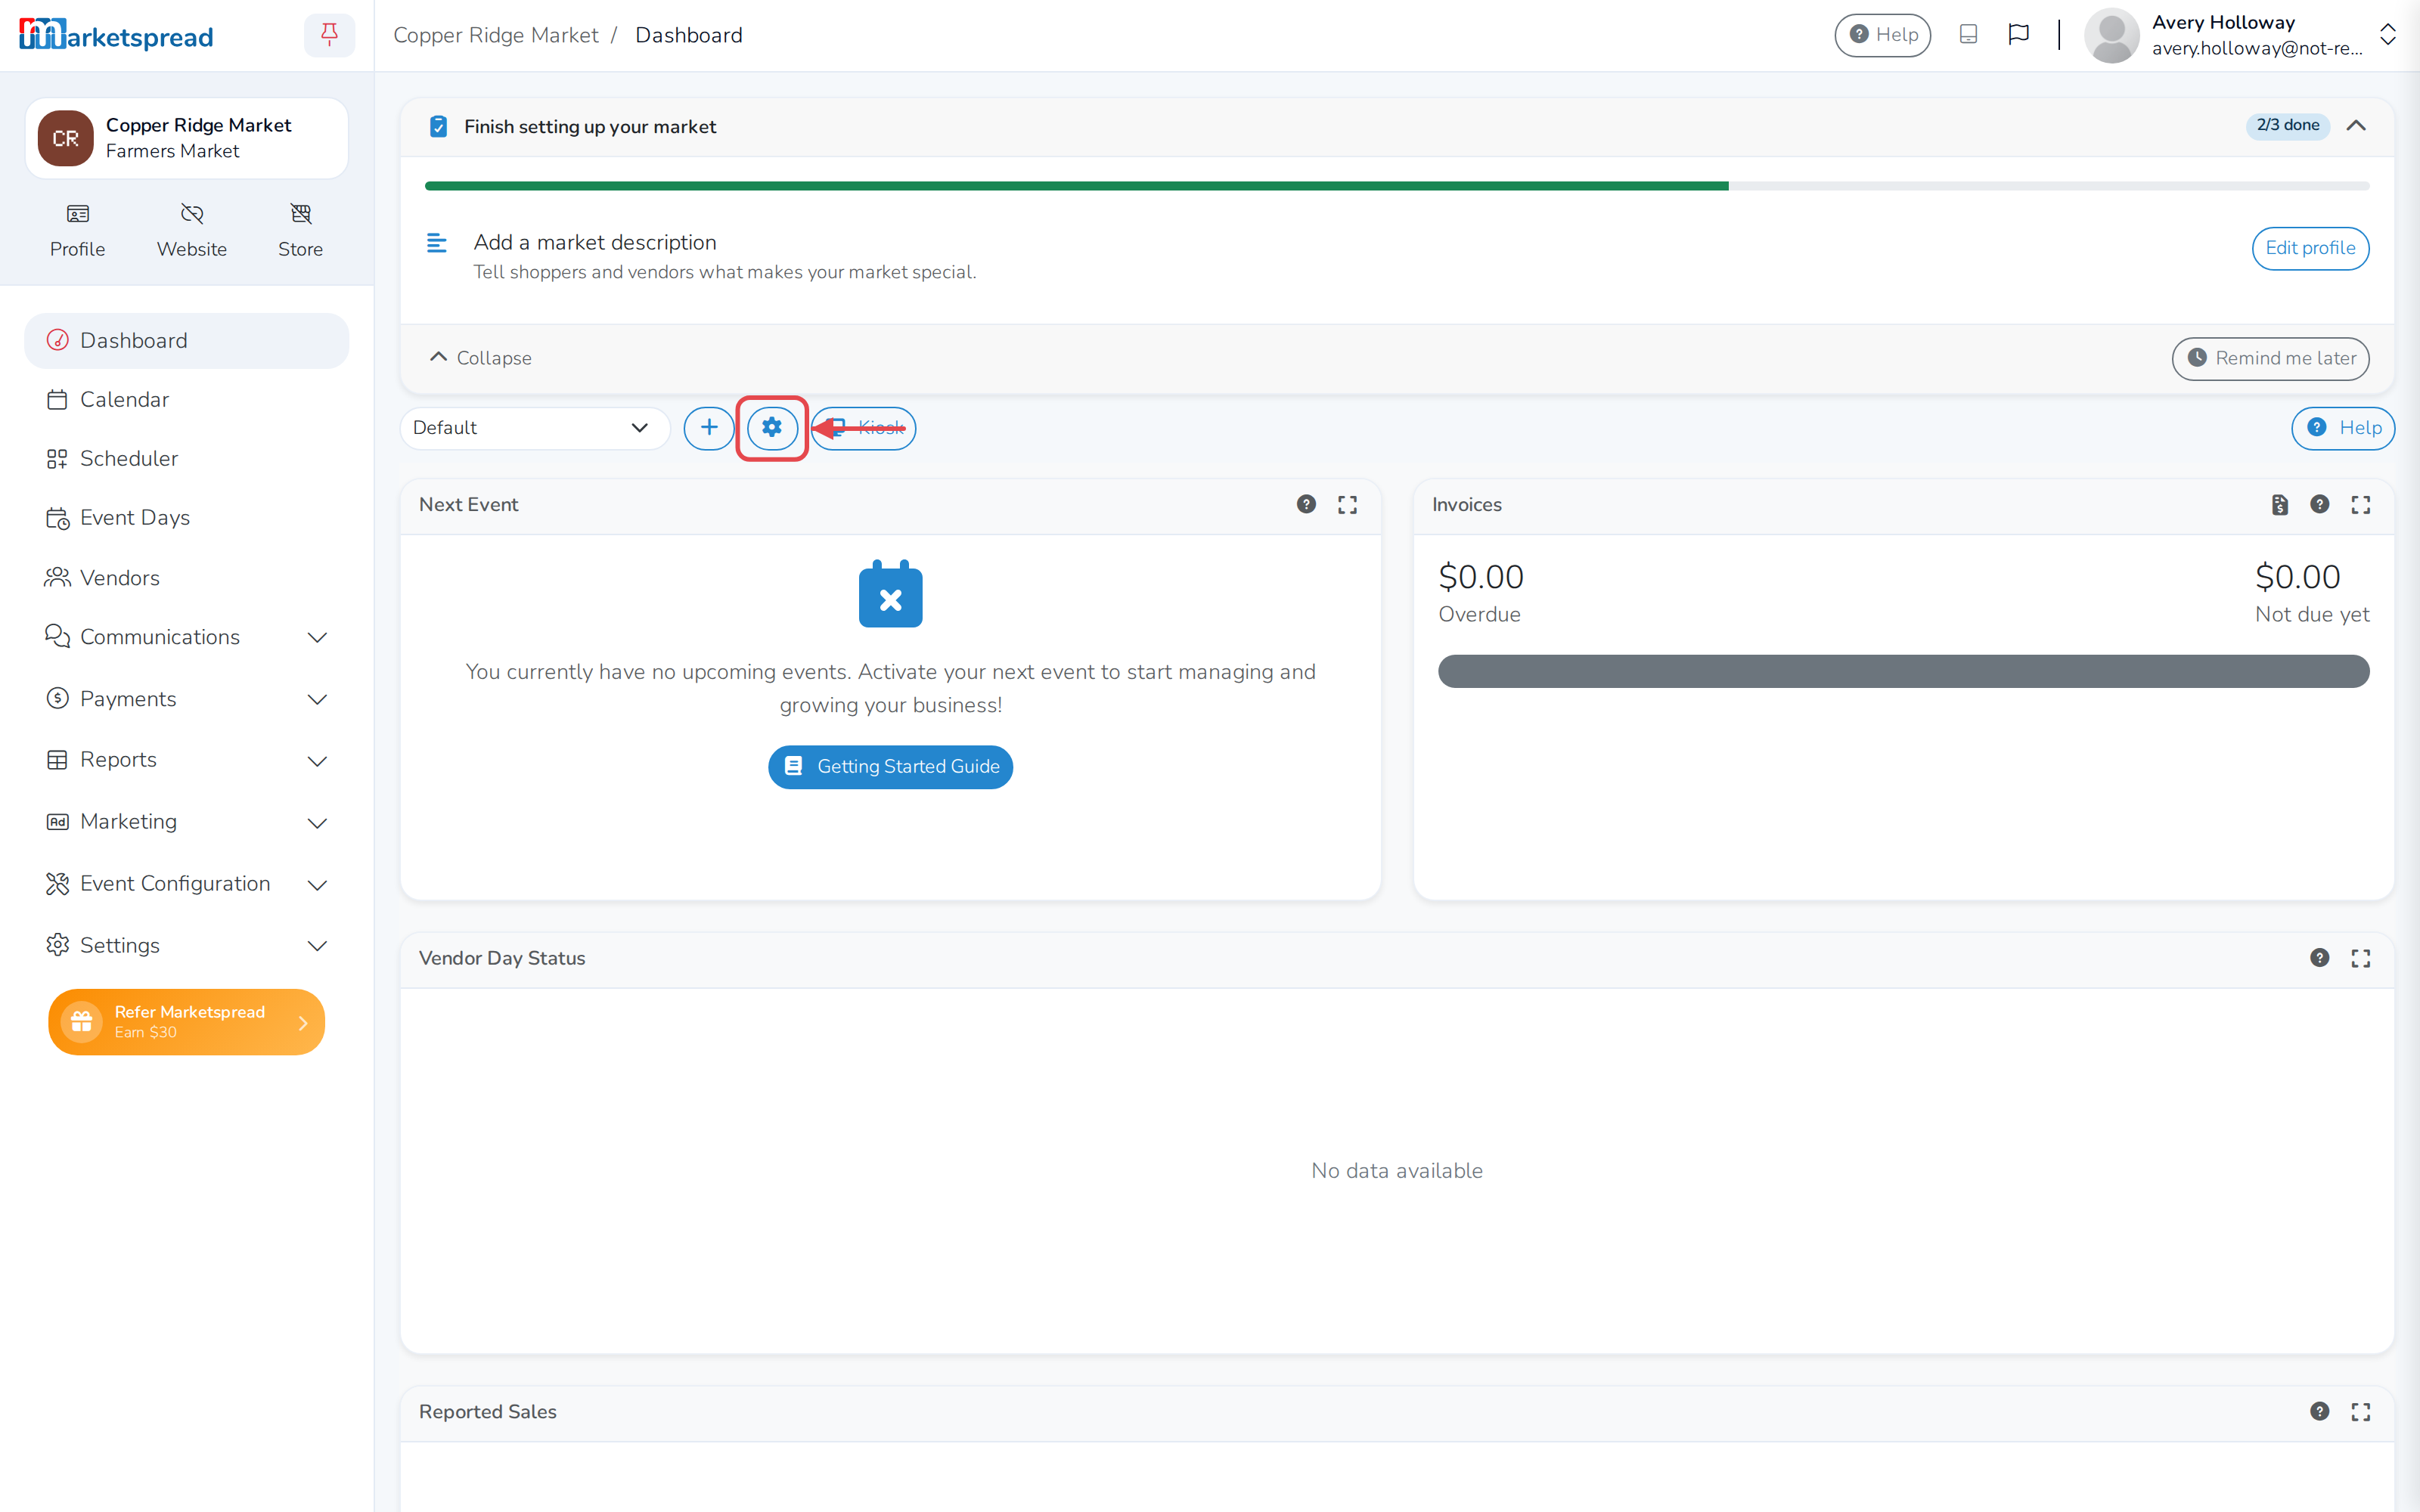Click Copper Ridge Market breadcrumb

(x=495, y=35)
